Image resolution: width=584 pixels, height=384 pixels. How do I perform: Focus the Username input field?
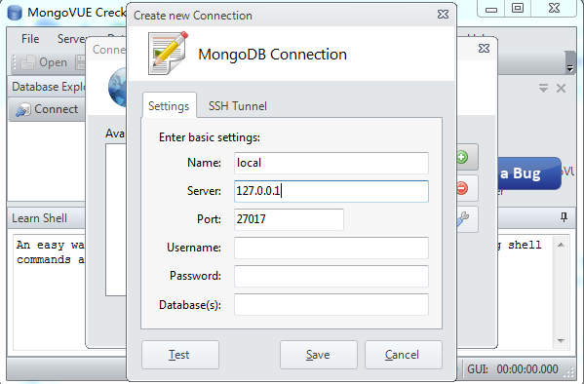click(331, 248)
